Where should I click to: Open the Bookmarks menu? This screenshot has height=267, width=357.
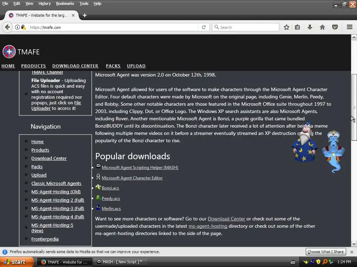tap(65, 3)
